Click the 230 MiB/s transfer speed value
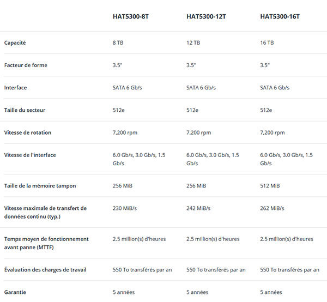The image size is (327, 302). [x=125, y=208]
